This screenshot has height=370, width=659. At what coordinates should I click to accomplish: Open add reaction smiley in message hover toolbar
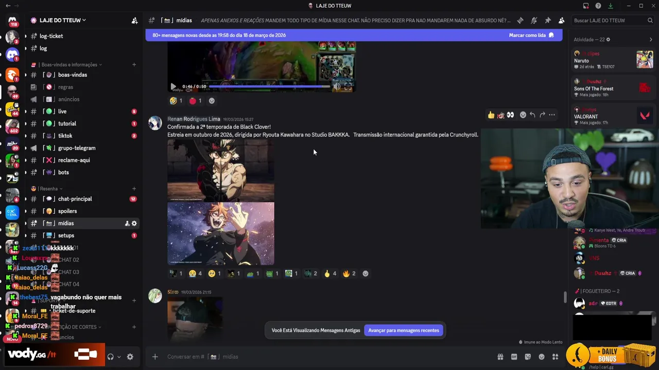point(523,115)
